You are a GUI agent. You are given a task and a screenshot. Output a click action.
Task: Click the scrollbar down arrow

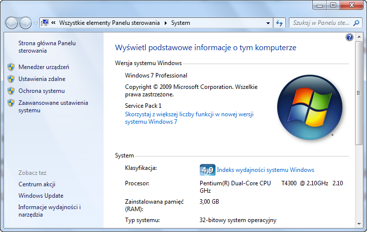[359, 224]
